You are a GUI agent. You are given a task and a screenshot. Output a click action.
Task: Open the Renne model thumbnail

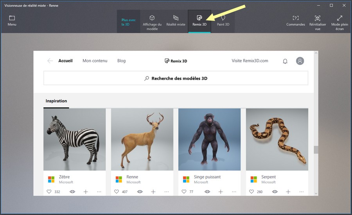pyautogui.click(x=142, y=140)
